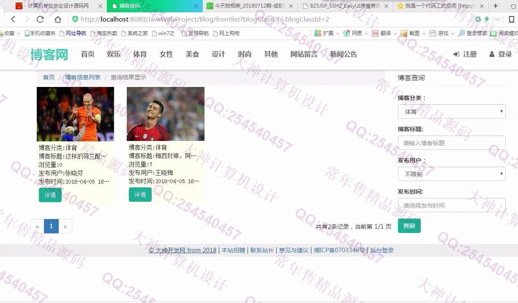Open the 体育 navigation menu item

pos(140,54)
